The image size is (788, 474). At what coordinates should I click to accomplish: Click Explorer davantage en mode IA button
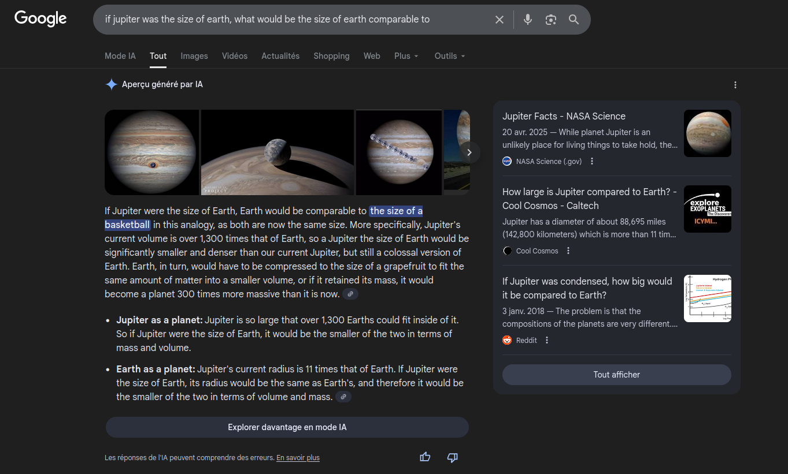click(287, 427)
